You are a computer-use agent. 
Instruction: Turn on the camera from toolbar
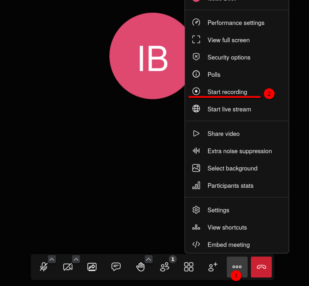pos(68,267)
